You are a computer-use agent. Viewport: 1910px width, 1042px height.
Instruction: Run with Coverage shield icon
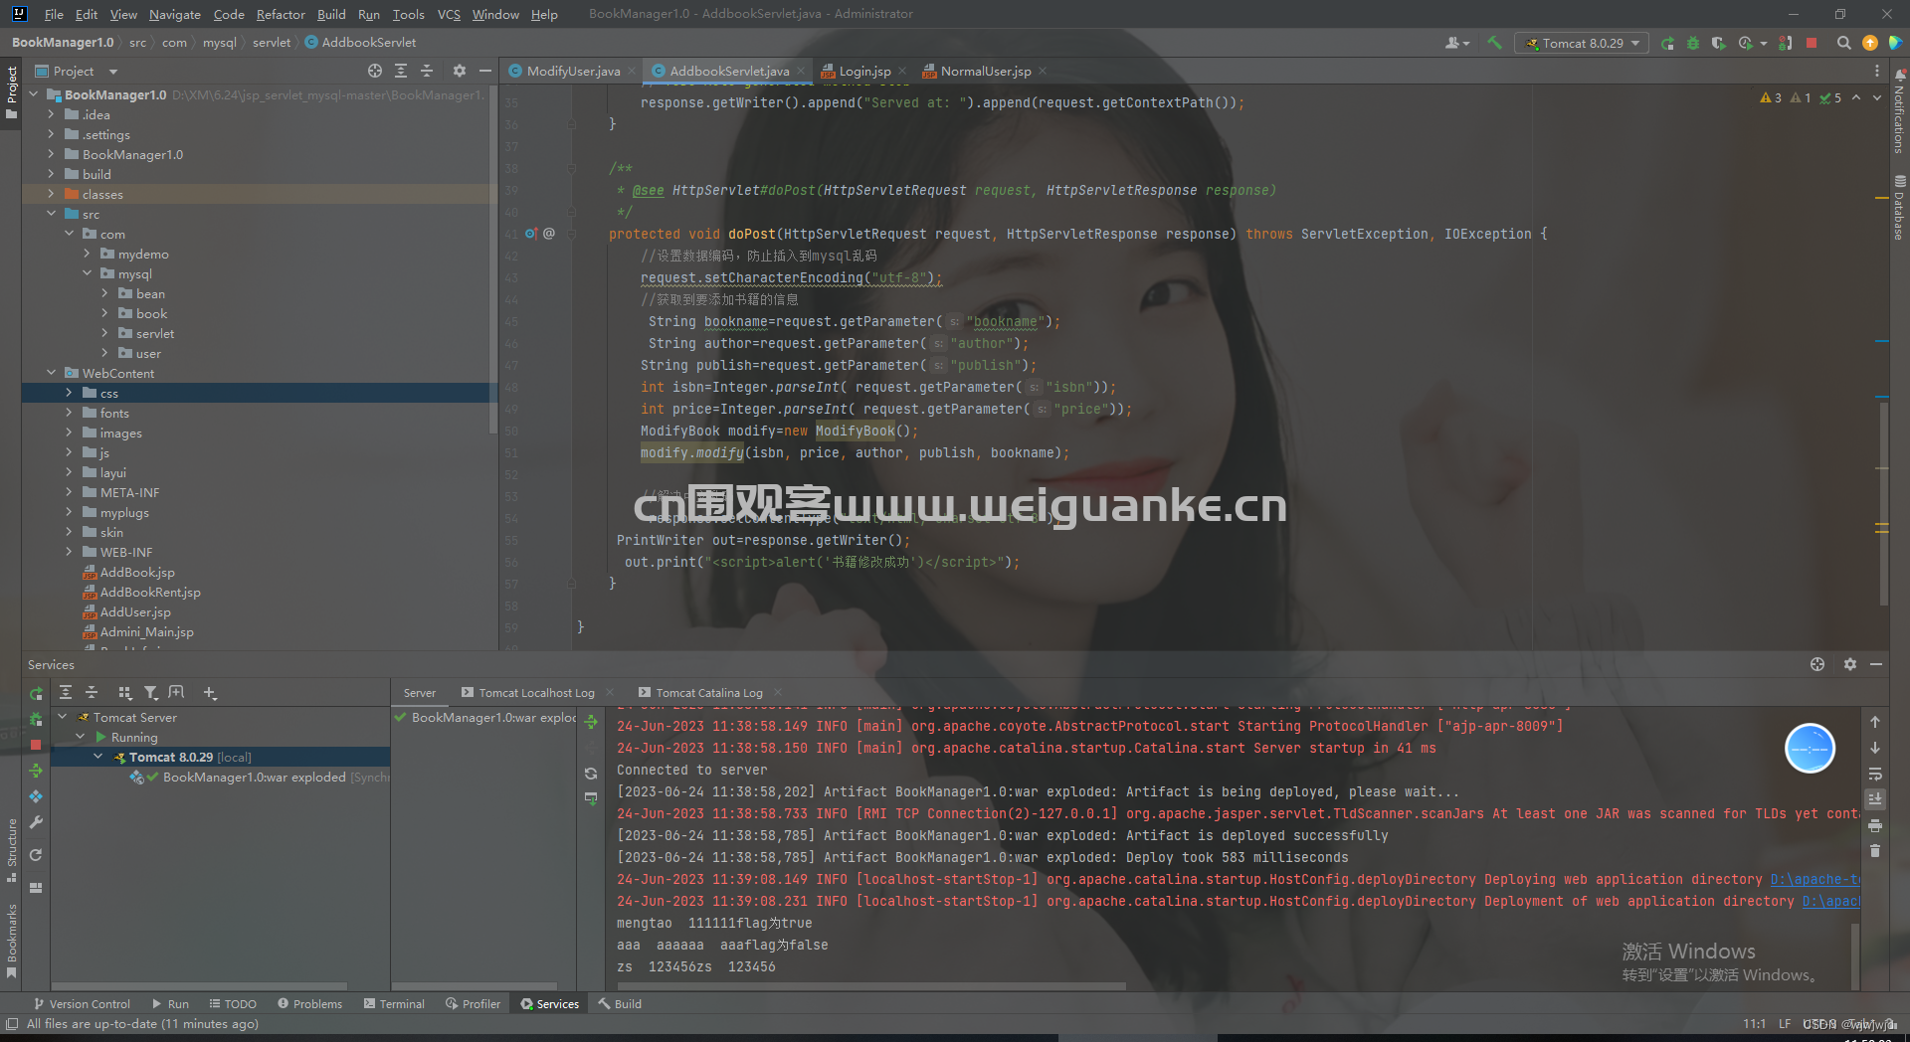pyautogui.click(x=1718, y=43)
